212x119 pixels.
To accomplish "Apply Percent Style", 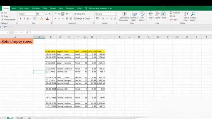I will point(103,19).
